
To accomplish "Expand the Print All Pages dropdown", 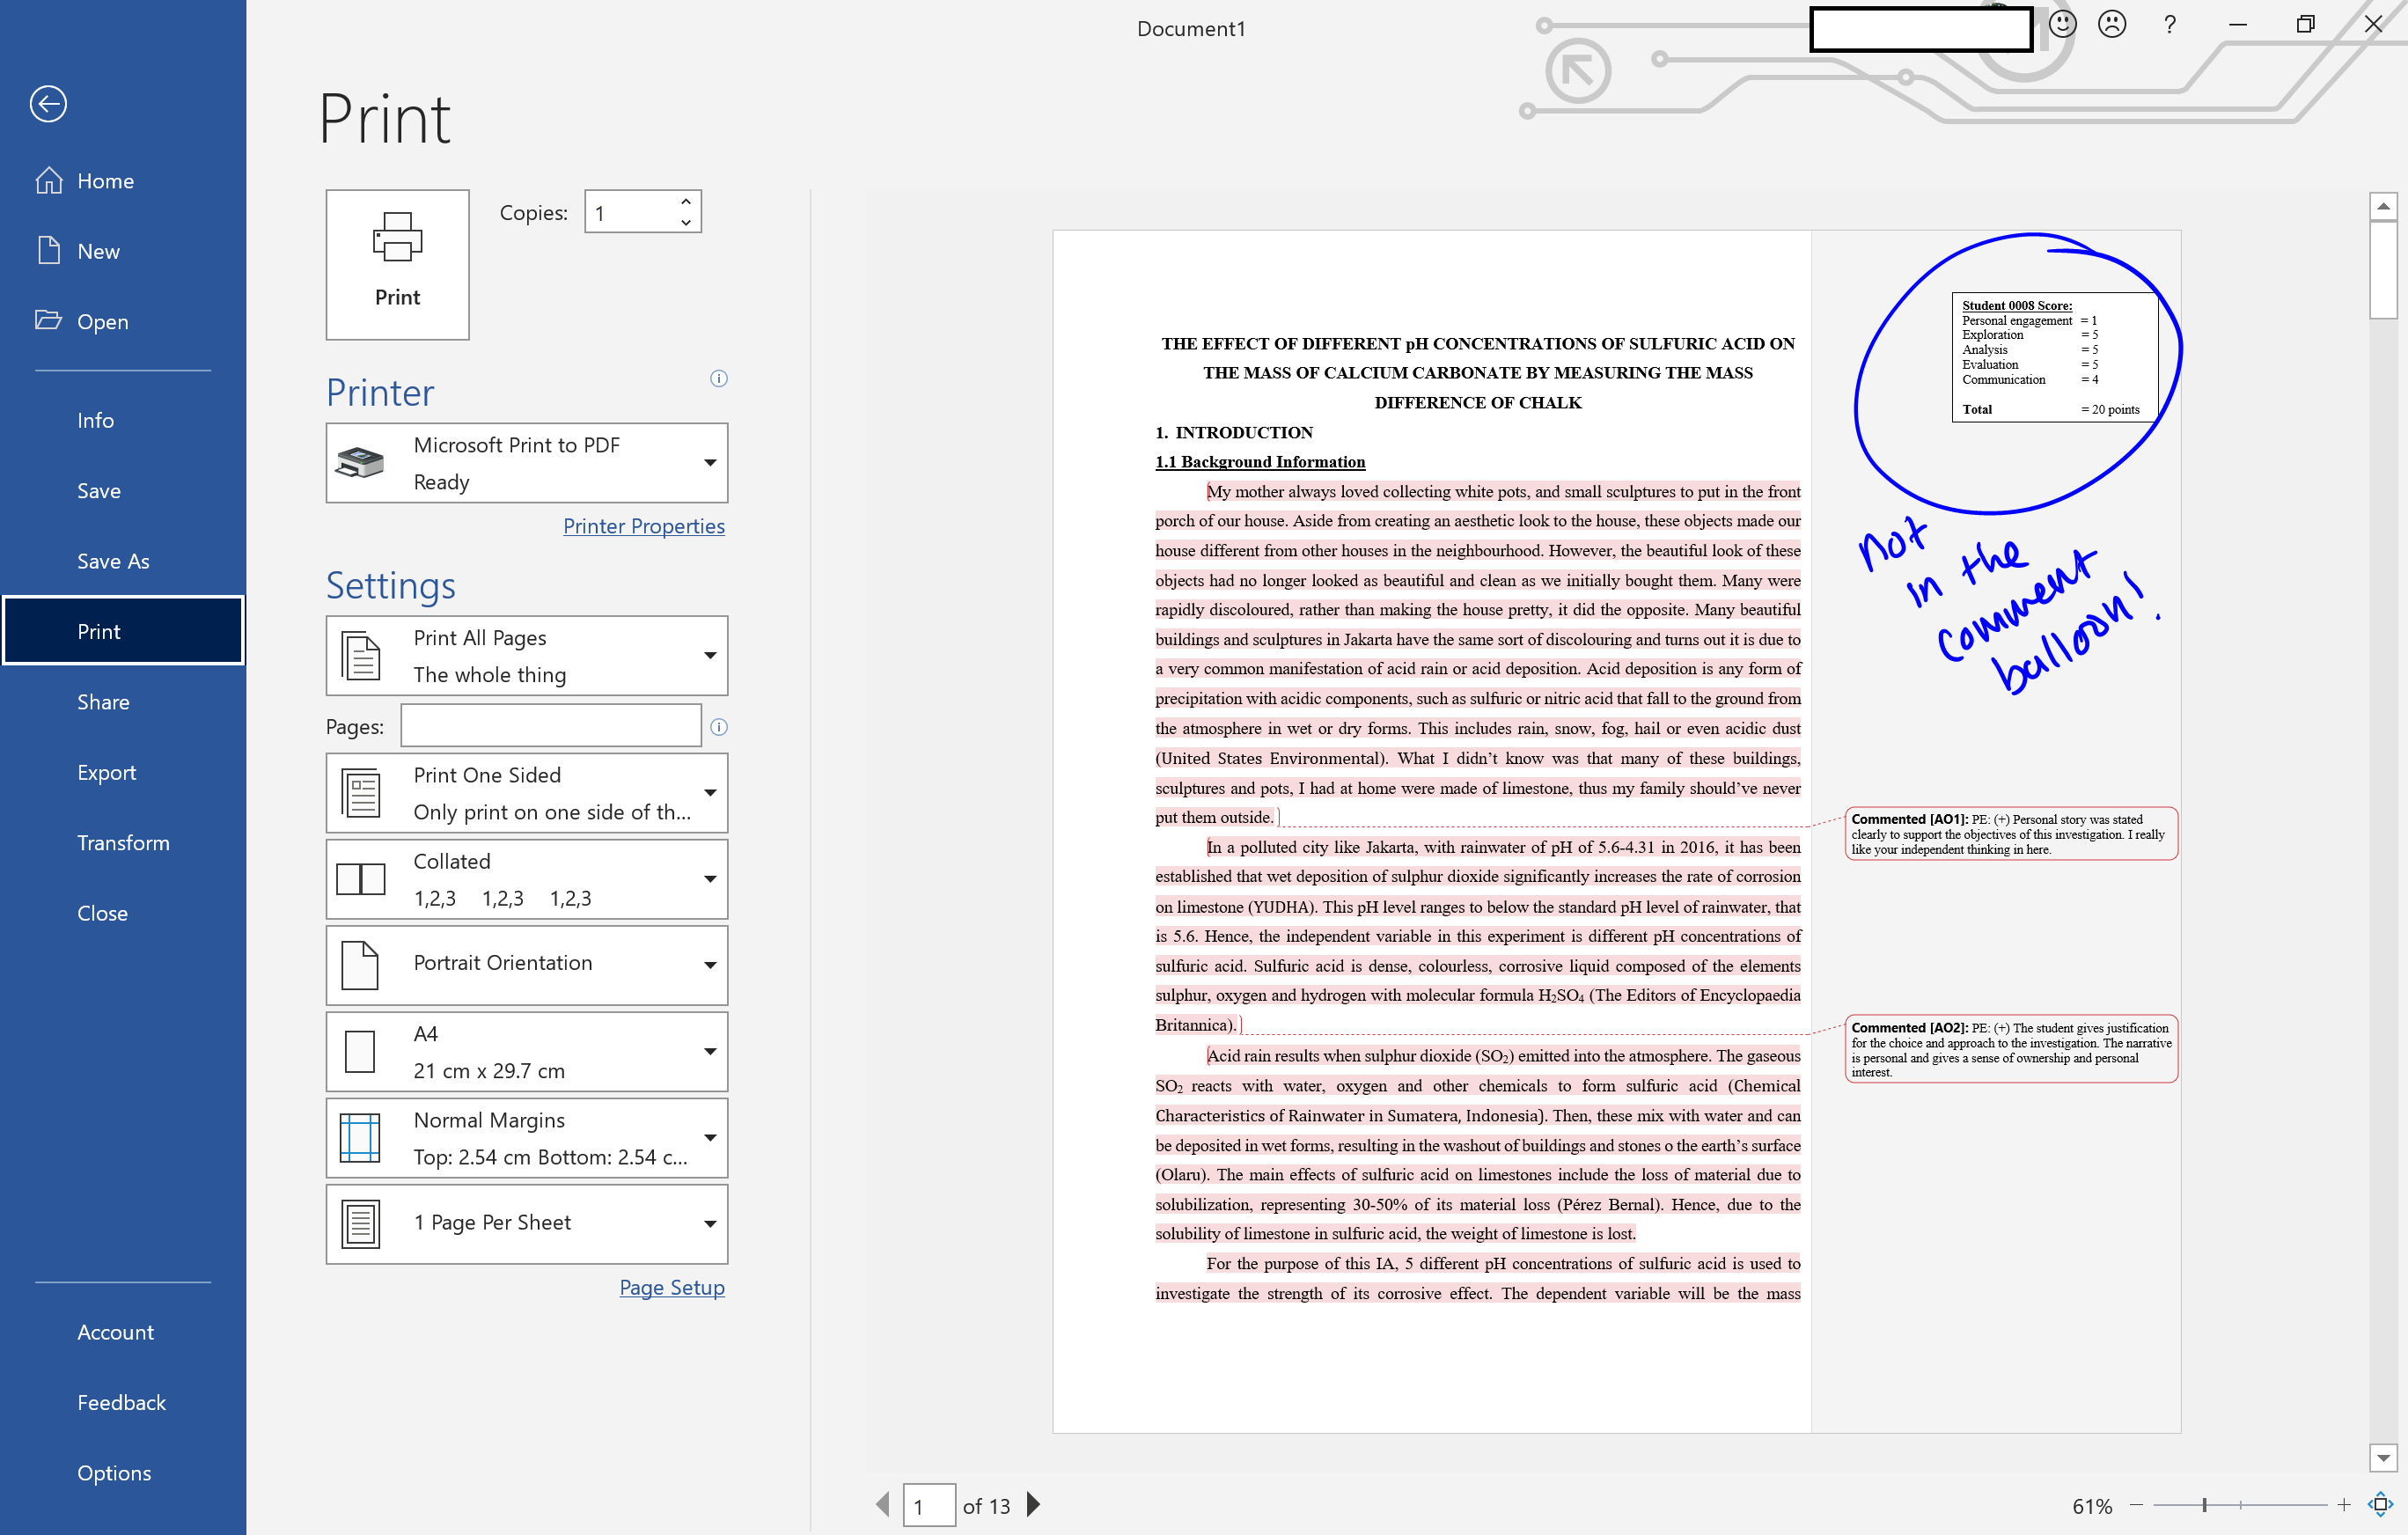I will pos(709,656).
